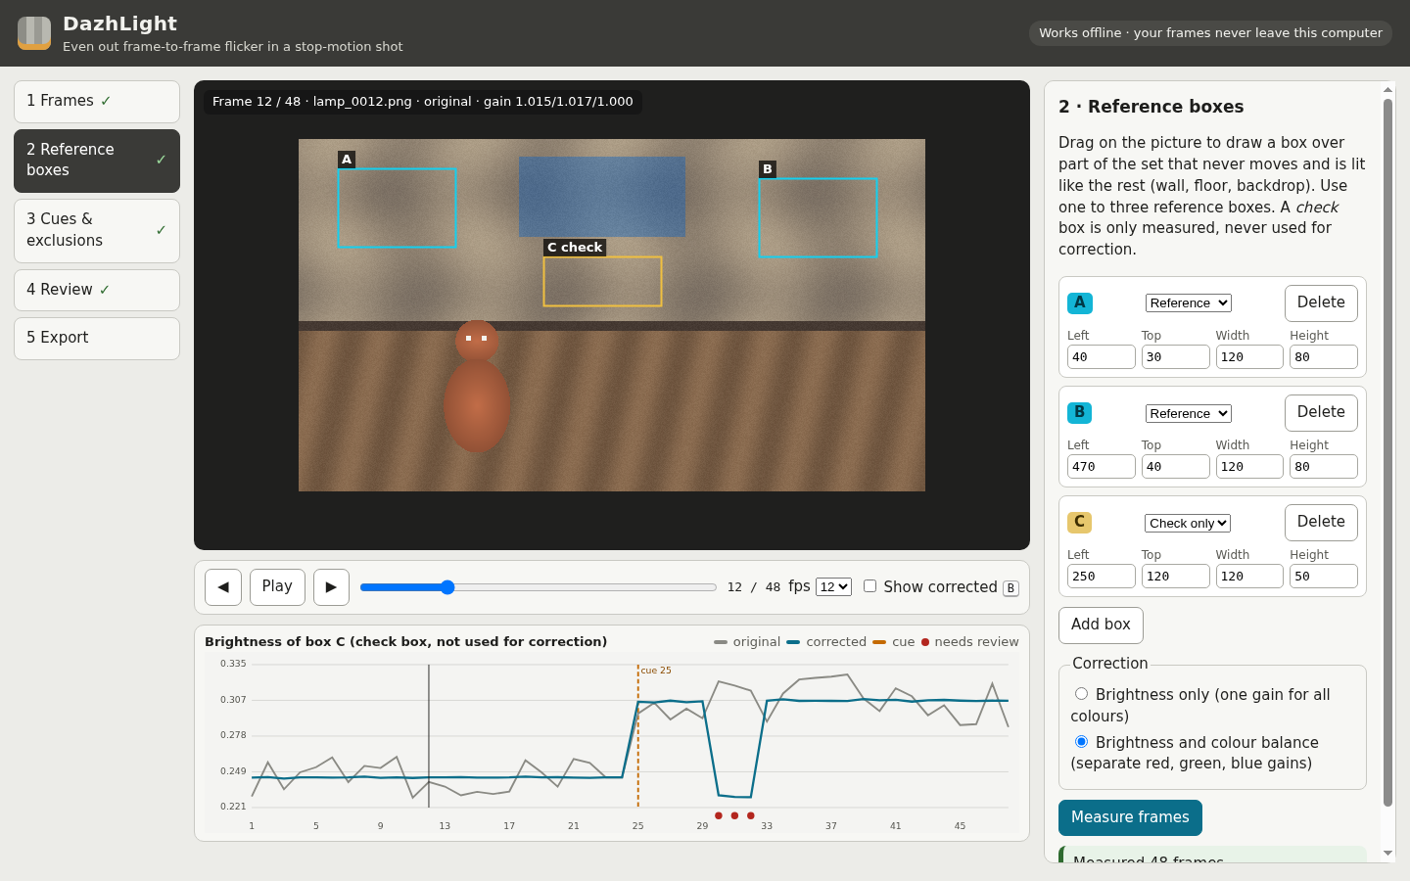Edit box A Width field

tap(1249, 357)
